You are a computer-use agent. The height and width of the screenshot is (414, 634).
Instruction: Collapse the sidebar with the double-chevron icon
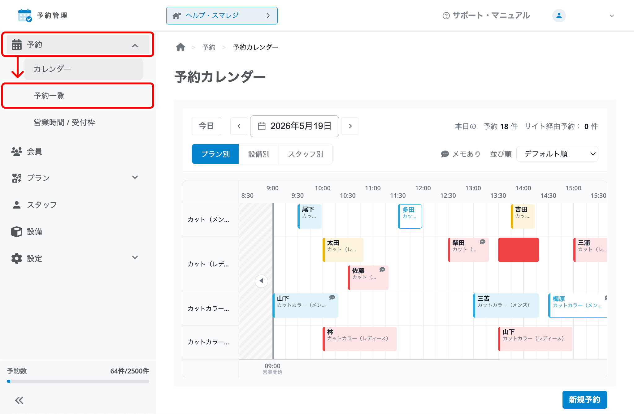pyautogui.click(x=19, y=400)
